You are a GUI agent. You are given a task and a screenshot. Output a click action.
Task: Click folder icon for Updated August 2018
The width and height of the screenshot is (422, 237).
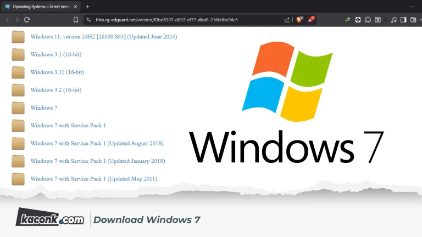click(18, 144)
